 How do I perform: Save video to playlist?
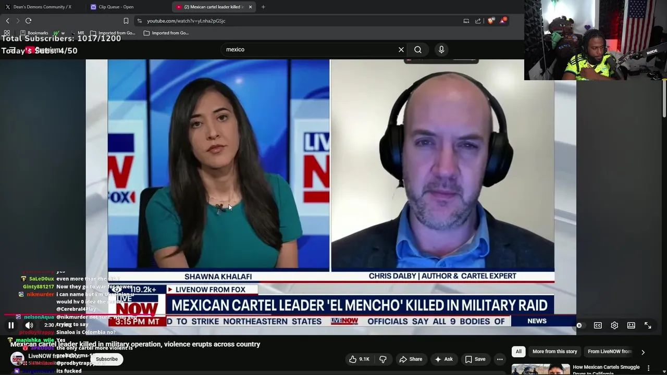click(x=475, y=359)
